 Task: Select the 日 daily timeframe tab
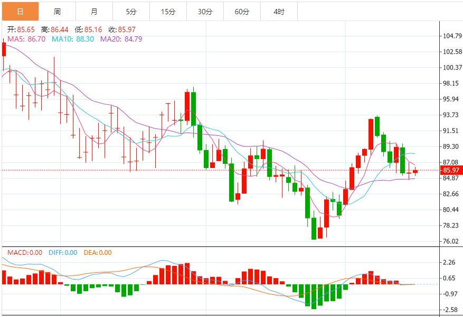click(21, 12)
